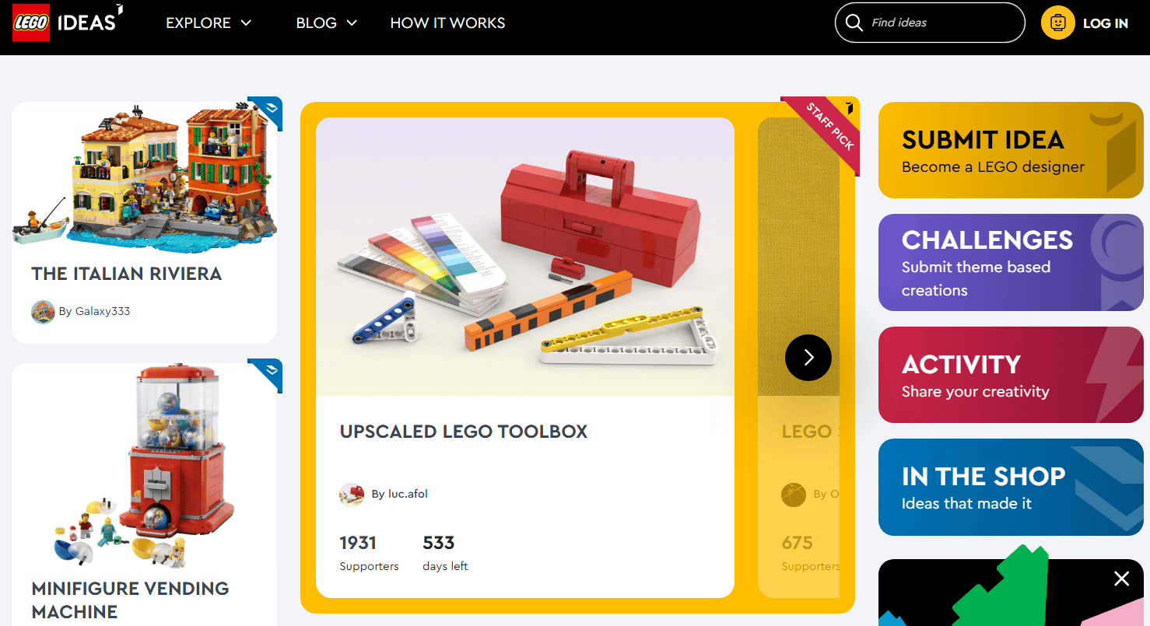Open The Italian Riviera project title

pos(127,274)
